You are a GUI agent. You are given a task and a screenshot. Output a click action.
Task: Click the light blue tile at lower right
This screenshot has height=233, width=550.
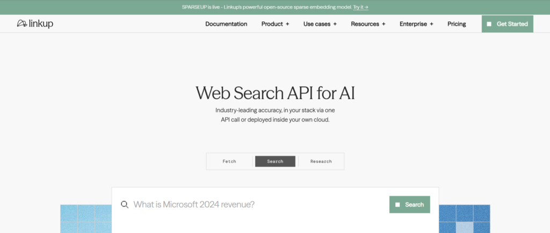465,227
